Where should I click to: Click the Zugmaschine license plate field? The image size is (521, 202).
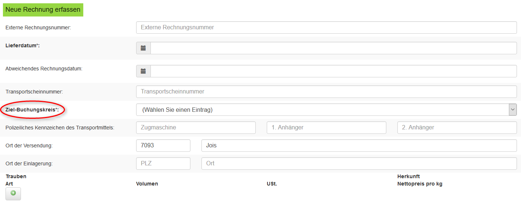point(196,128)
